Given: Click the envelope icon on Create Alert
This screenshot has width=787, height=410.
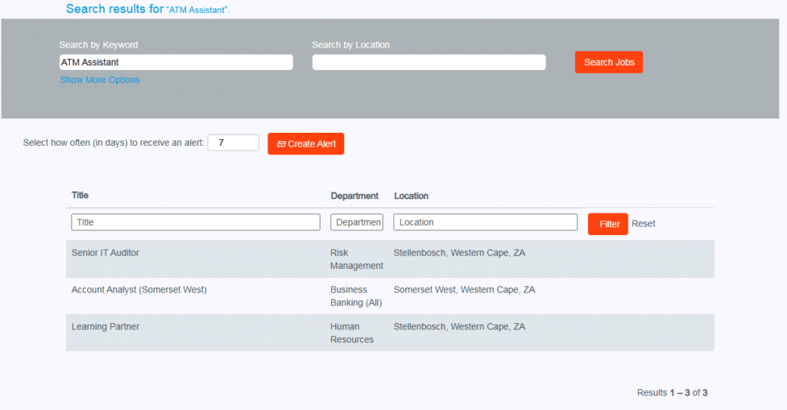Looking at the screenshot, I should 281,144.
